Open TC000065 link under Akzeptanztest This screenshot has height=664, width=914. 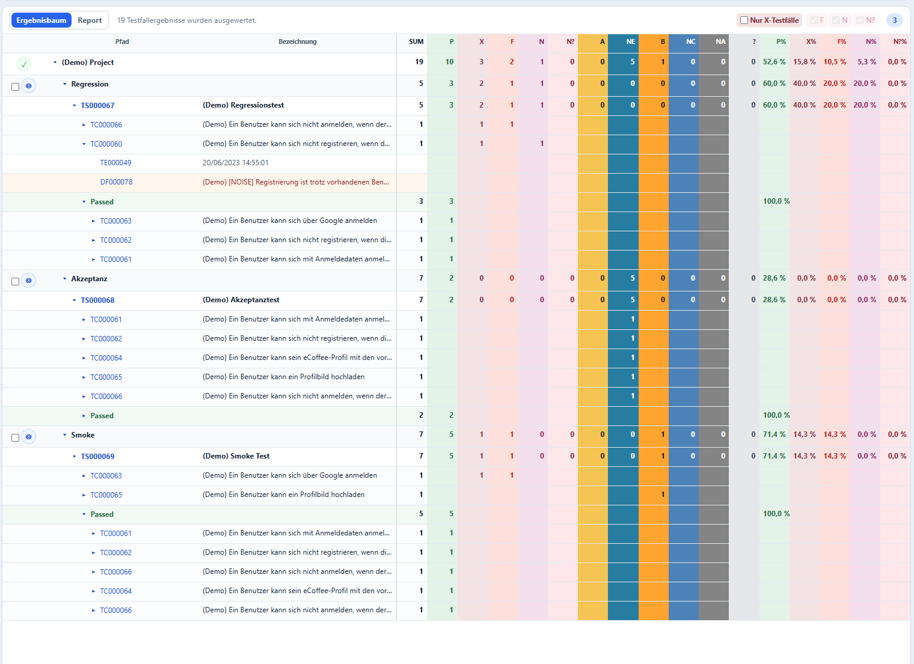pos(106,377)
